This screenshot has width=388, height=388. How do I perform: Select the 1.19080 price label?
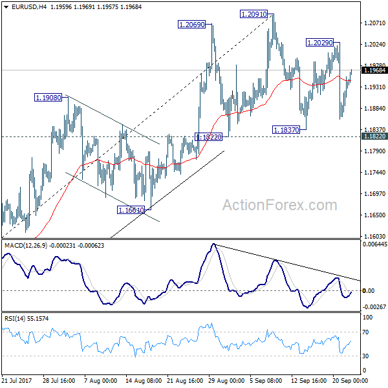(x=48, y=98)
